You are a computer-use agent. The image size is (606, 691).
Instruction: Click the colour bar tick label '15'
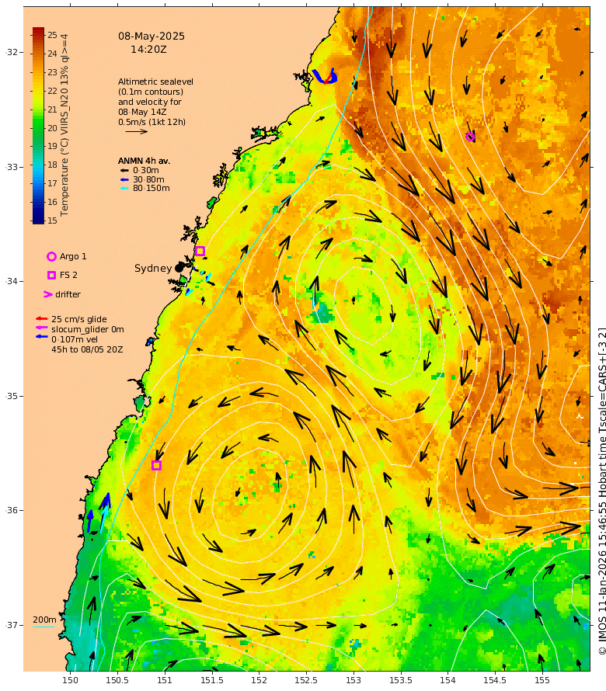(52, 220)
